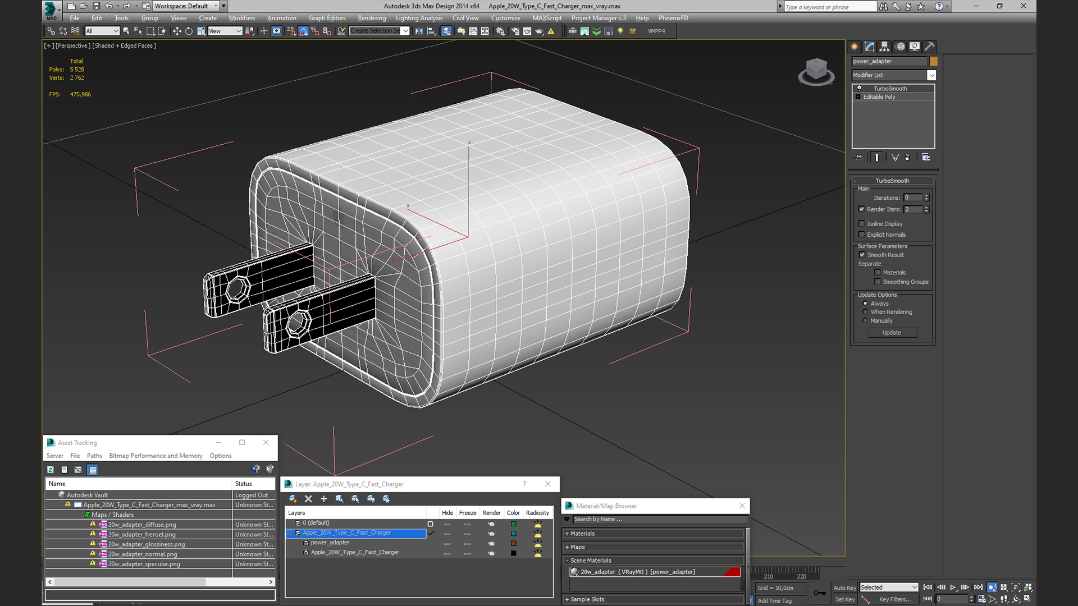Go to end of animation
Image resolution: width=1078 pixels, height=606 pixels.
[978, 587]
